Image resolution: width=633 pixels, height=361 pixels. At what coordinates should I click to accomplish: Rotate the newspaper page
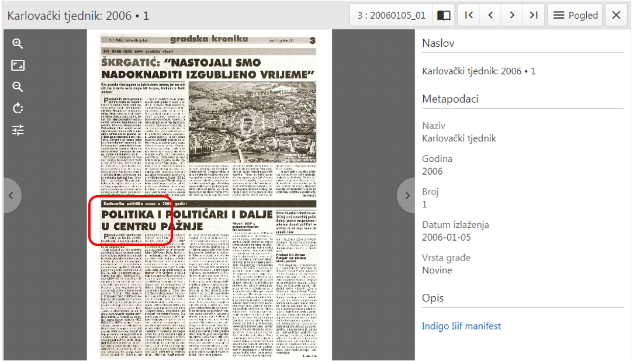18,108
